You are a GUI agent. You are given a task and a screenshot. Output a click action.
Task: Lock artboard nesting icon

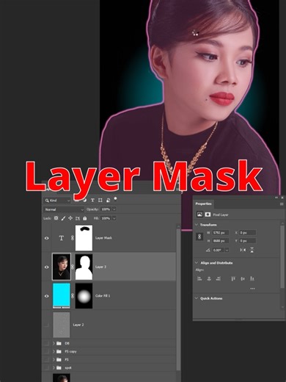[78, 218]
